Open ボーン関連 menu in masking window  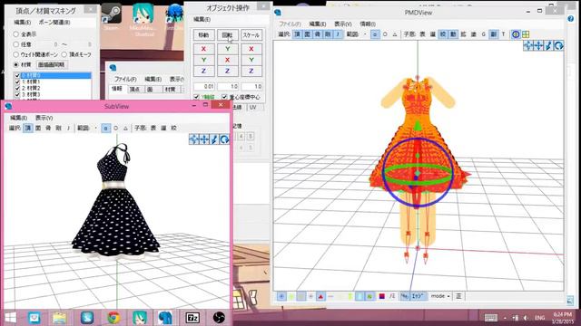pos(54,22)
